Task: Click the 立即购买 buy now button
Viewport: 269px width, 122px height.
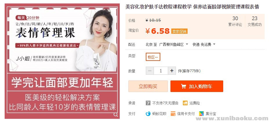Action: (148, 86)
